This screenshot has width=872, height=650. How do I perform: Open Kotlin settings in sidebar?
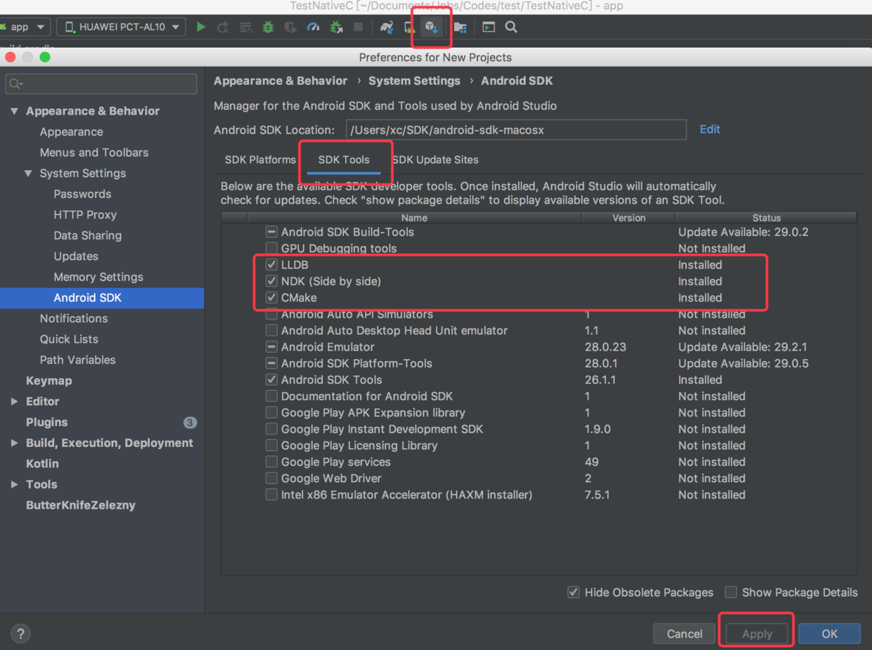click(42, 464)
